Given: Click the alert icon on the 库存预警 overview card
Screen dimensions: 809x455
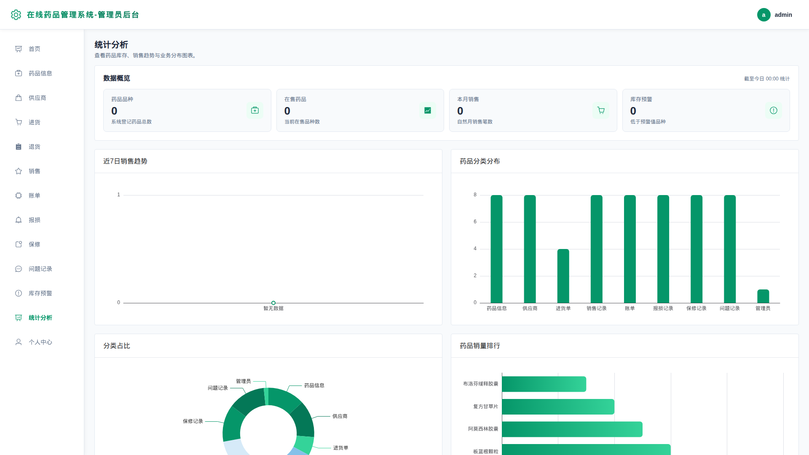Looking at the screenshot, I should pos(774,110).
